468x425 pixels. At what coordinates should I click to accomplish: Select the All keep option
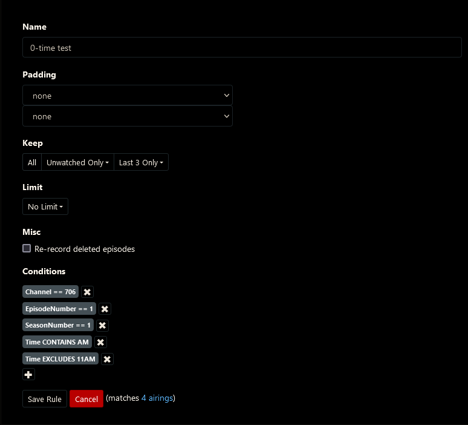coord(32,162)
